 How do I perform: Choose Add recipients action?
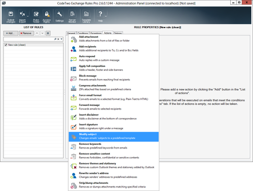[x=114, y=49]
